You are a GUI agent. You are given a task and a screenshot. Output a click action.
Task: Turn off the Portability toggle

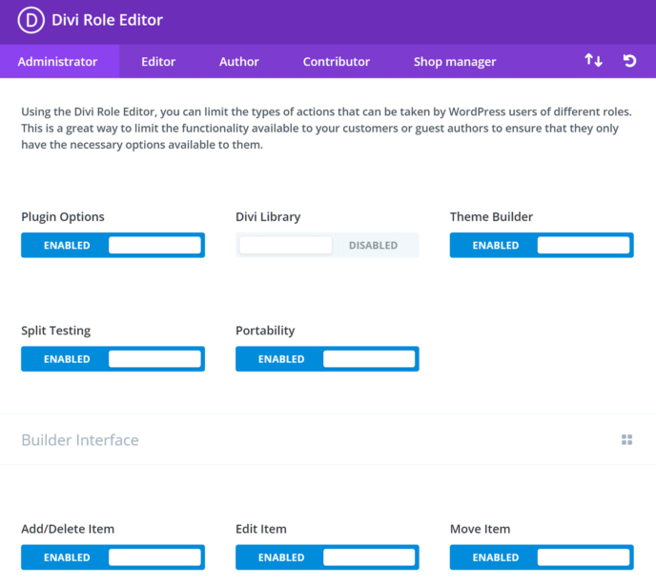point(327,359)
